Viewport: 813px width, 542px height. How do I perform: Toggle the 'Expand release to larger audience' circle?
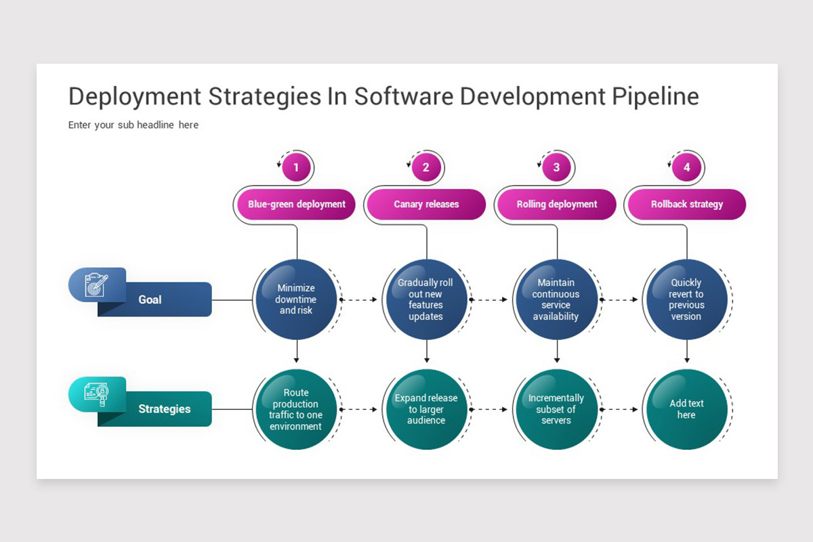point(426,409)
